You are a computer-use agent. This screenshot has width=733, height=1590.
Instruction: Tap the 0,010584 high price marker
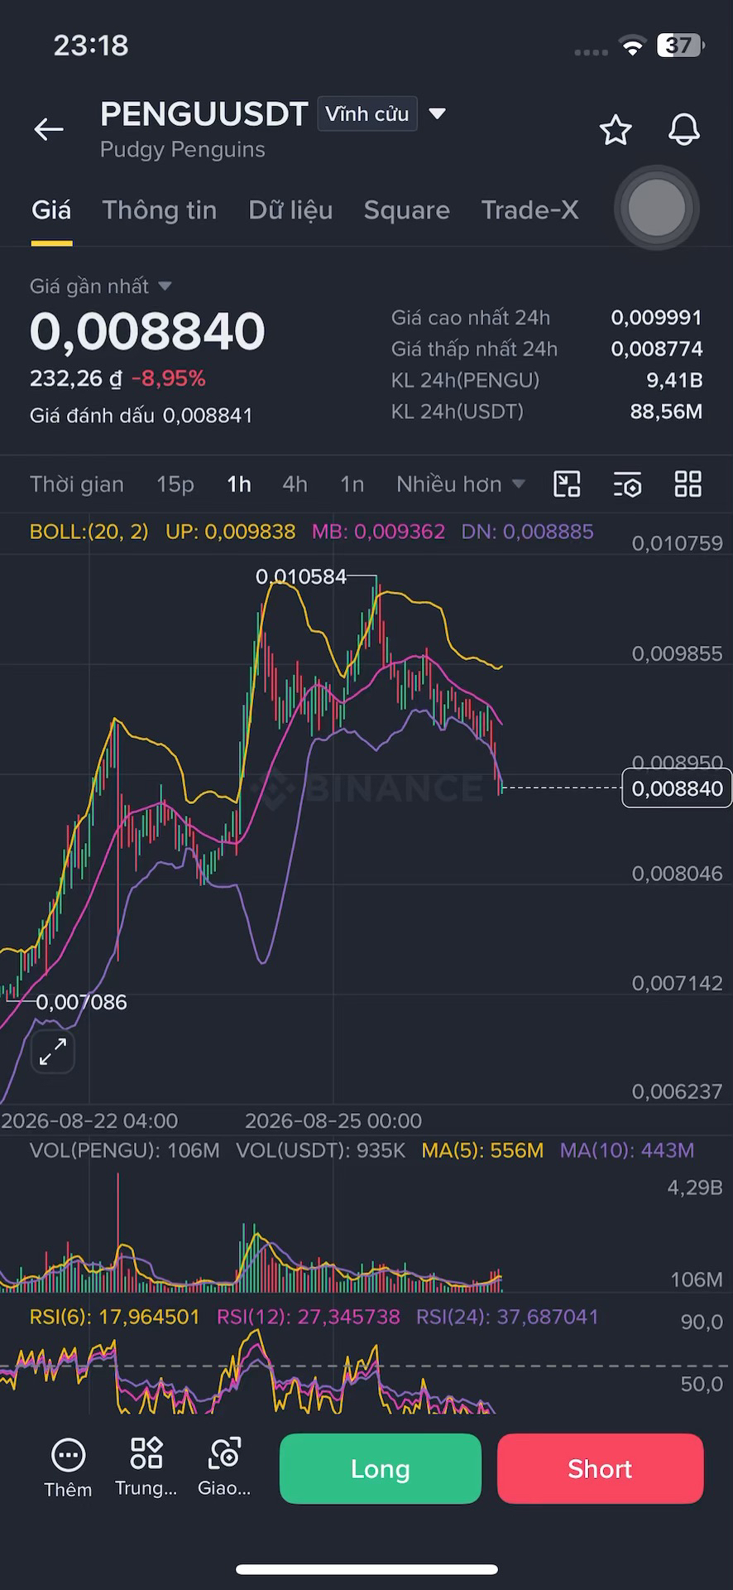301,577
